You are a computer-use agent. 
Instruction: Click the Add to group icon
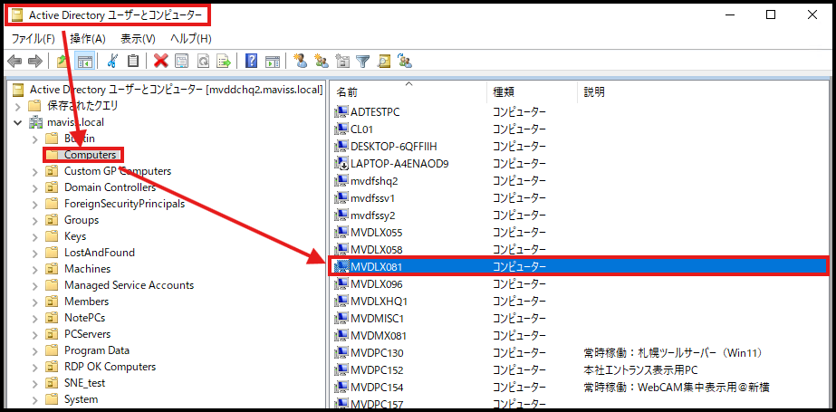click(x=405, y=62)
